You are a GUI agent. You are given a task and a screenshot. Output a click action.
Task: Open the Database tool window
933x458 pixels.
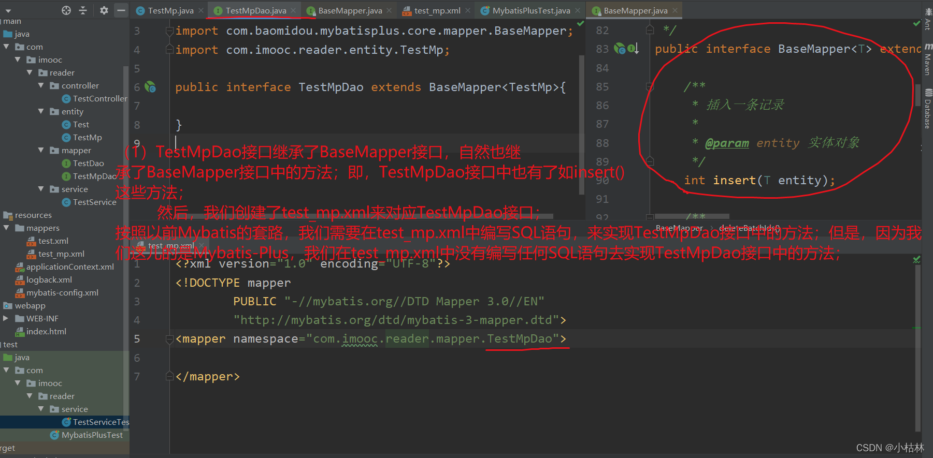point(928,109)
